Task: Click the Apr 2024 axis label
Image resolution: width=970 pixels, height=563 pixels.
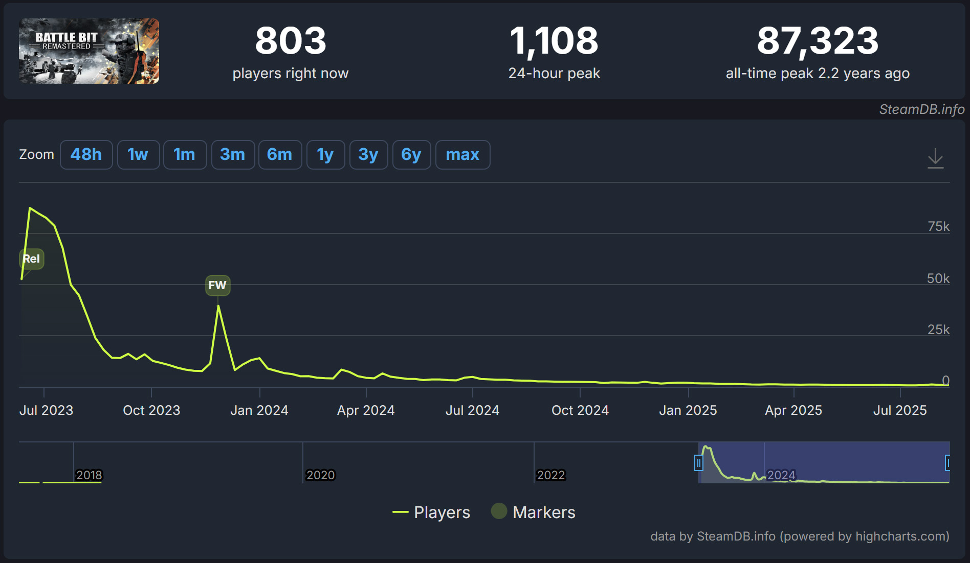Action: tap(365, 410)
